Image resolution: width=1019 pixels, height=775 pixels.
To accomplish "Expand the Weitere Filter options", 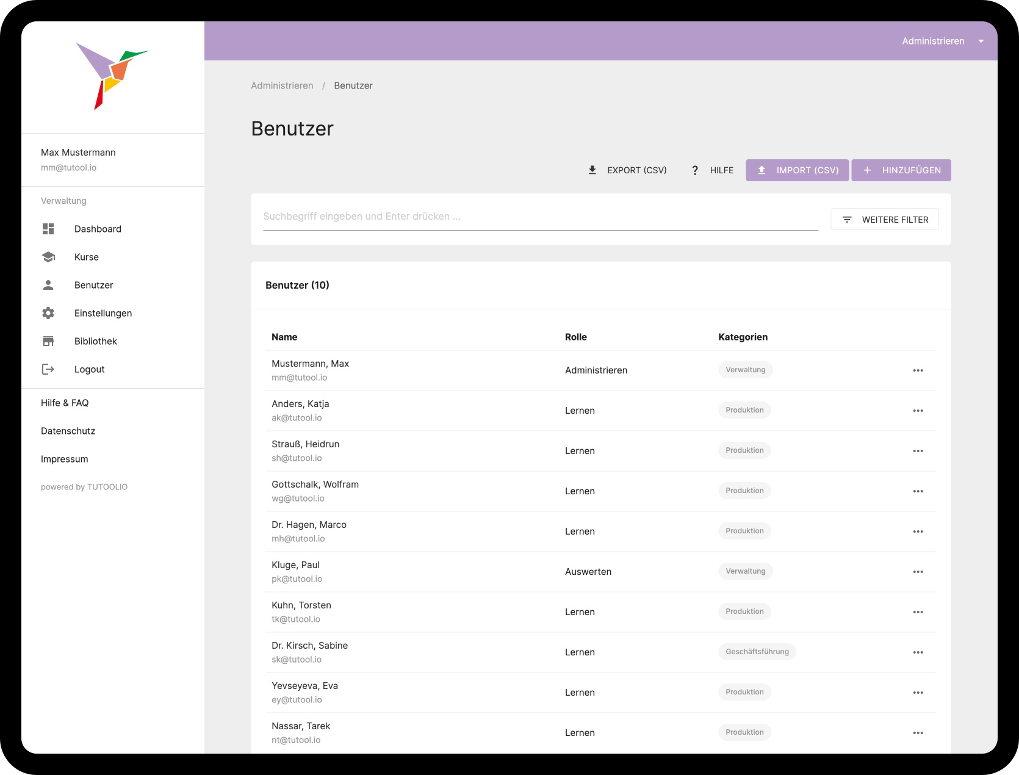I will 884,220.
